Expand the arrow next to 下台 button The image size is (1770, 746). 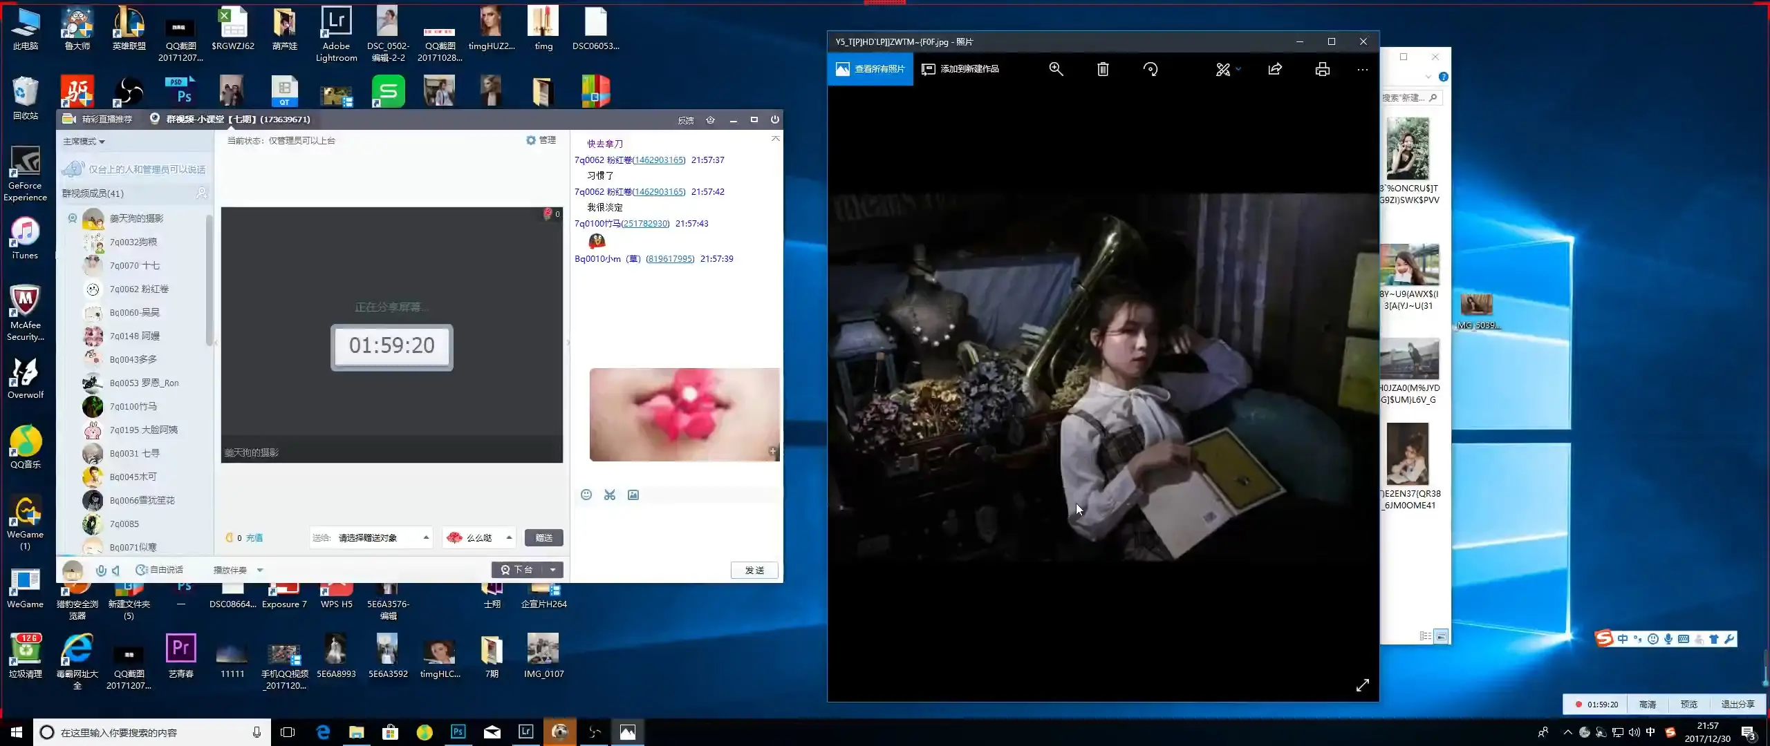552,570
